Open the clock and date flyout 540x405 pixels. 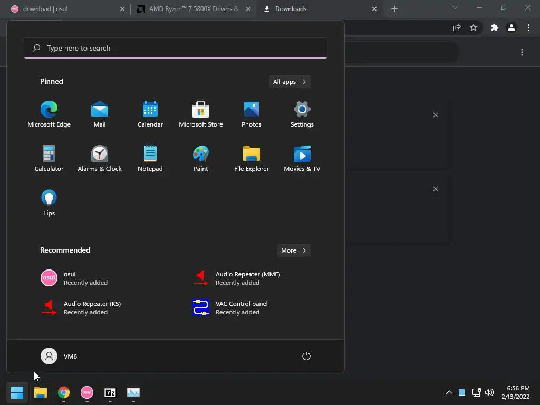tap(516, 392)
